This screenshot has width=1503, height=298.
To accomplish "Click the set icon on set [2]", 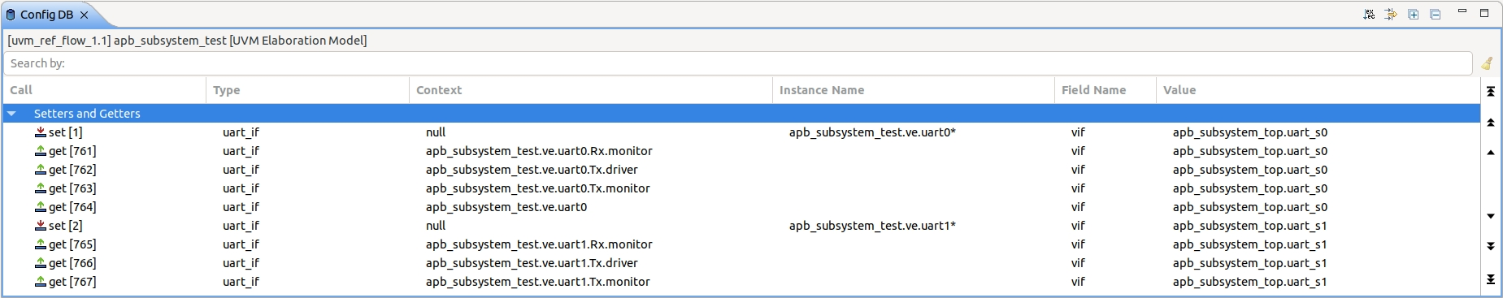I will (x=40, y=226).
